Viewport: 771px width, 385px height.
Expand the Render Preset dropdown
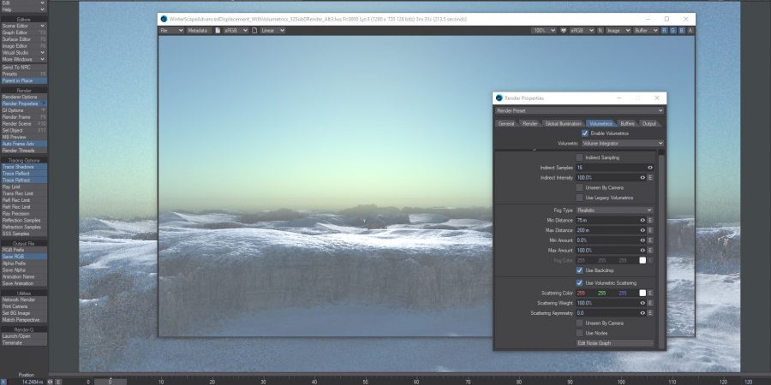pyautogui.click(x=579, y=110)
